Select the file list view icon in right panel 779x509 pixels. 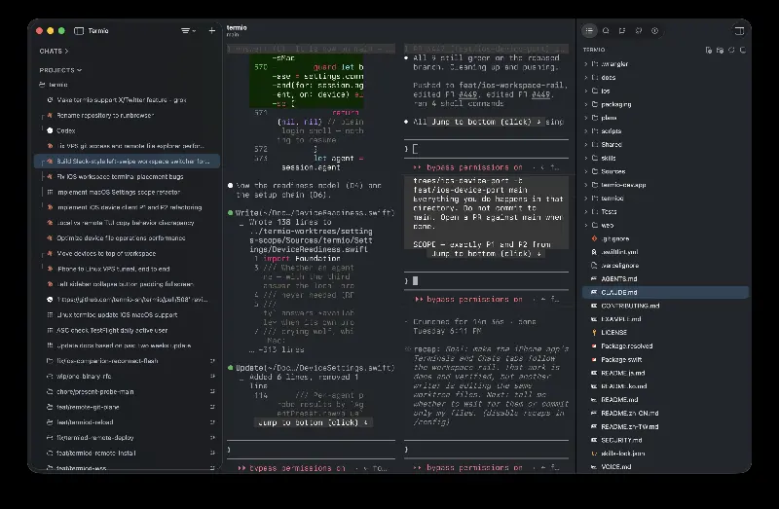[589, 31]
